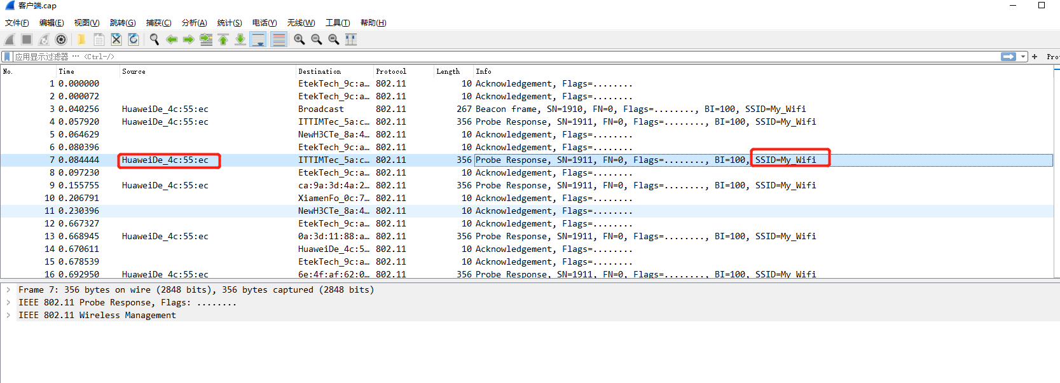Image resolution: width=1060 pixels, height=383 pixels.
Task: Open the 分析(A) menu
Action: [x=194, y=23]
